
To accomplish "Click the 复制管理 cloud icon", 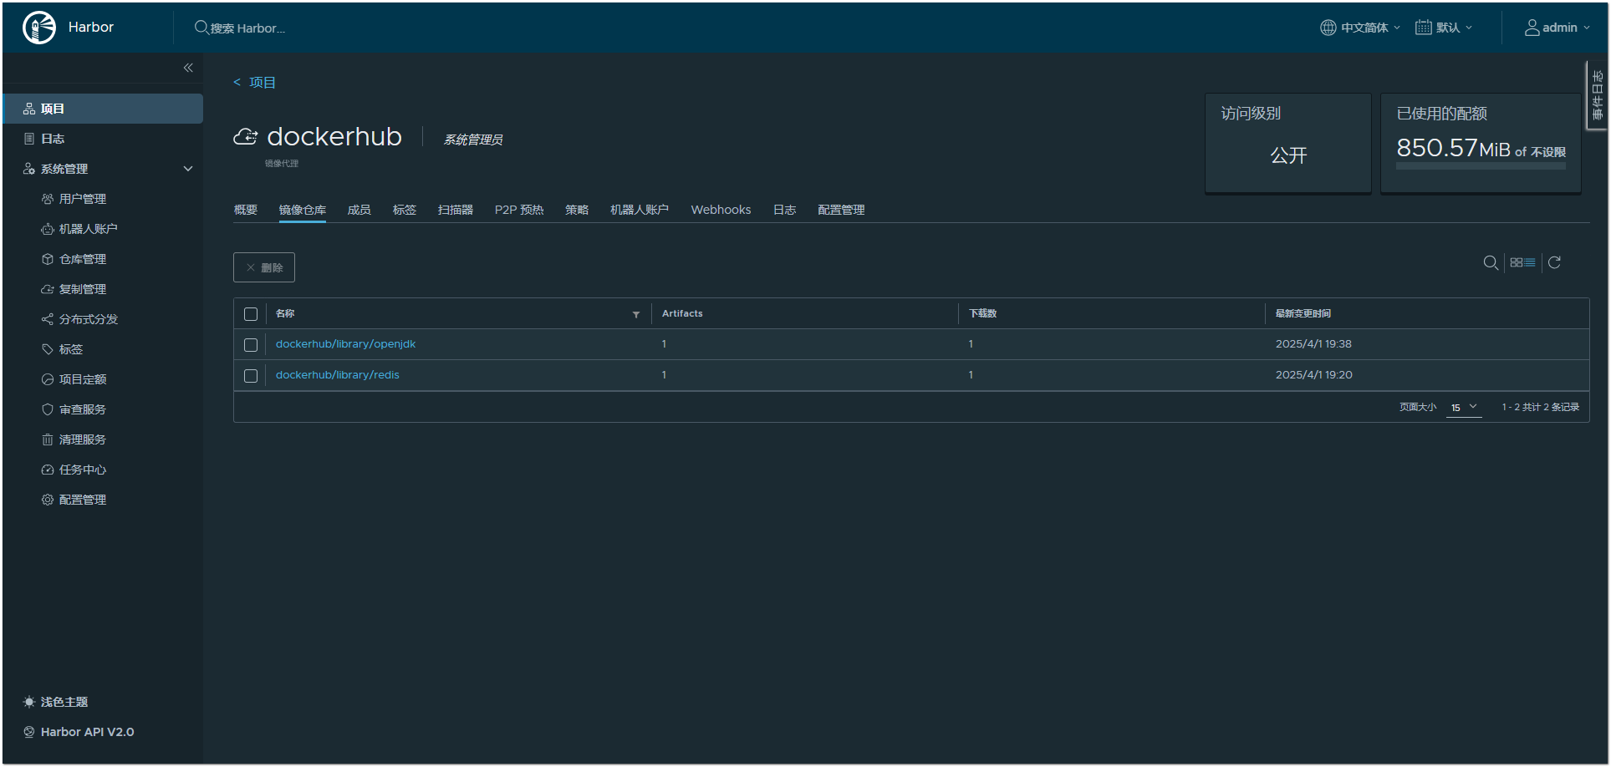I will [x=48, y=289].
